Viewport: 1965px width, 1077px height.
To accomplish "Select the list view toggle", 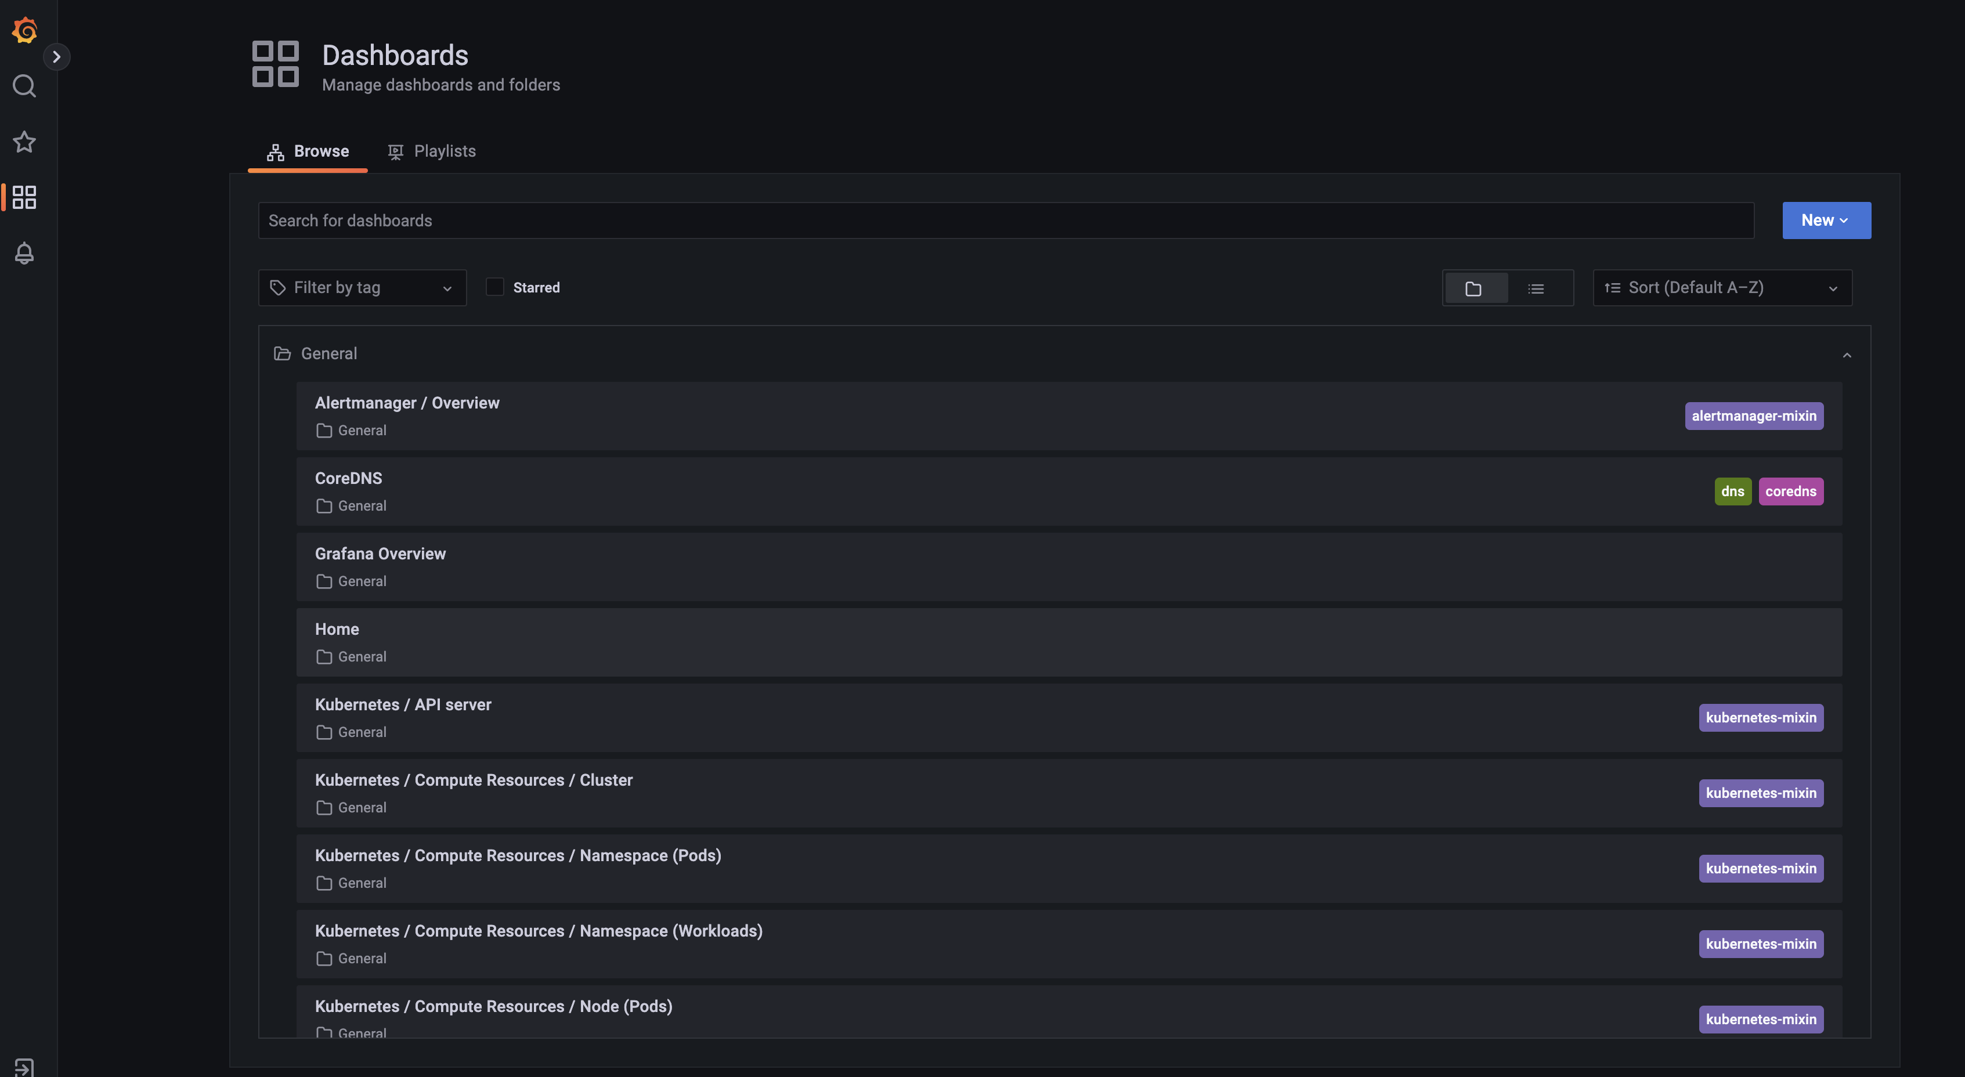I will pyautogui.click(x=1537, y=288).
